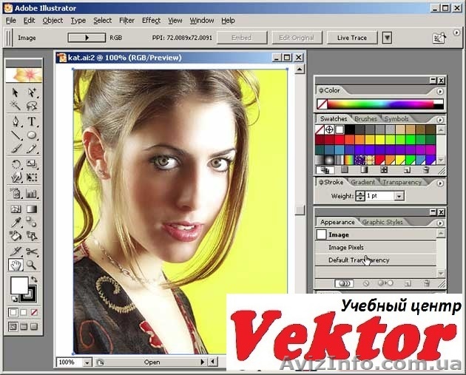466x375 pixels.
Task: Select the Pen tool
Action: pos(16,121)
